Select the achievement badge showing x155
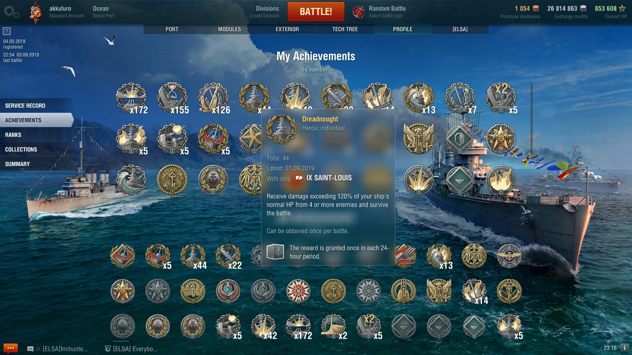Screen dimensions: 632x355 [x=173, y=98]
